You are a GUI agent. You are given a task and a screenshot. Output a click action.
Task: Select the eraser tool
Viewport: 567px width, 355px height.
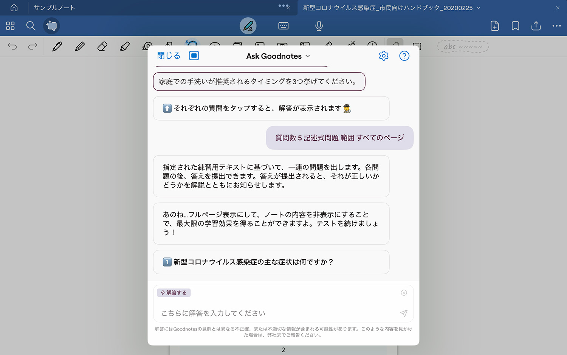pos(102,47)
